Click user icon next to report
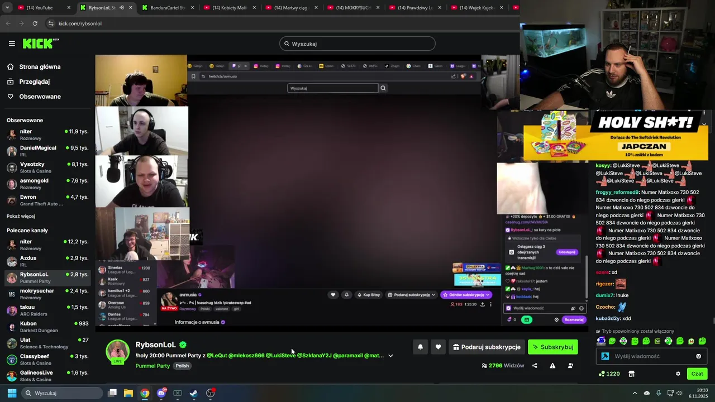The height and width of the screenshot is (402, 715). (570, 366)
